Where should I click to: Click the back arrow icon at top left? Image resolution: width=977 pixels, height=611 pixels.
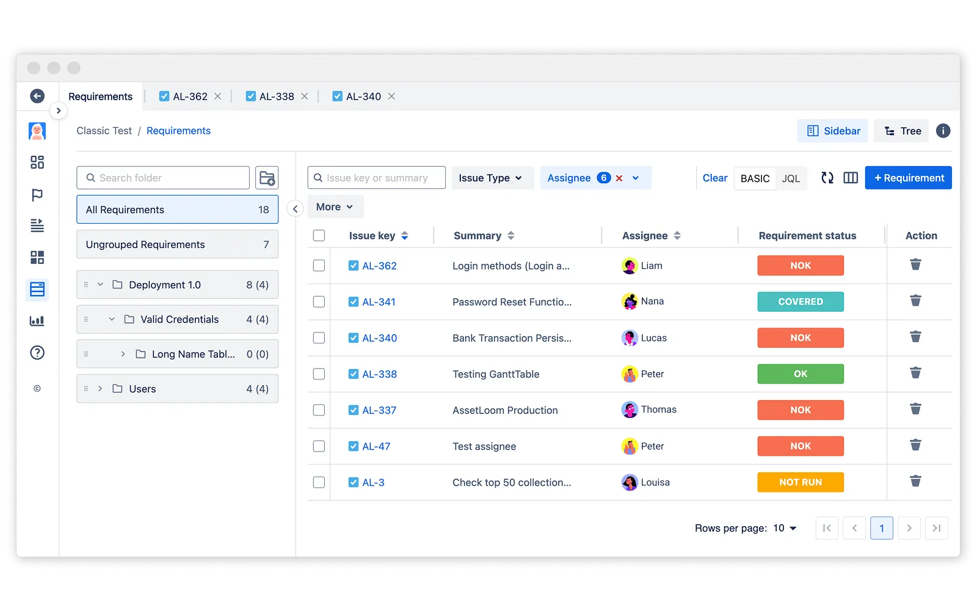(37, 96)
